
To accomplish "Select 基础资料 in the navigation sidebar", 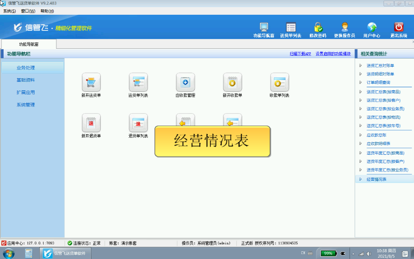I will click(26, 80).
